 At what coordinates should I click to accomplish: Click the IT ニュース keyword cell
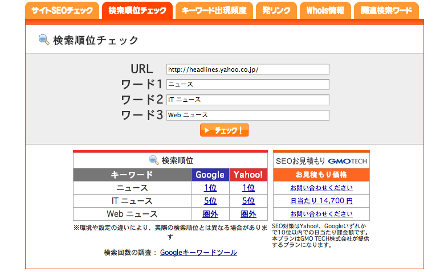[x=132, y=201]
